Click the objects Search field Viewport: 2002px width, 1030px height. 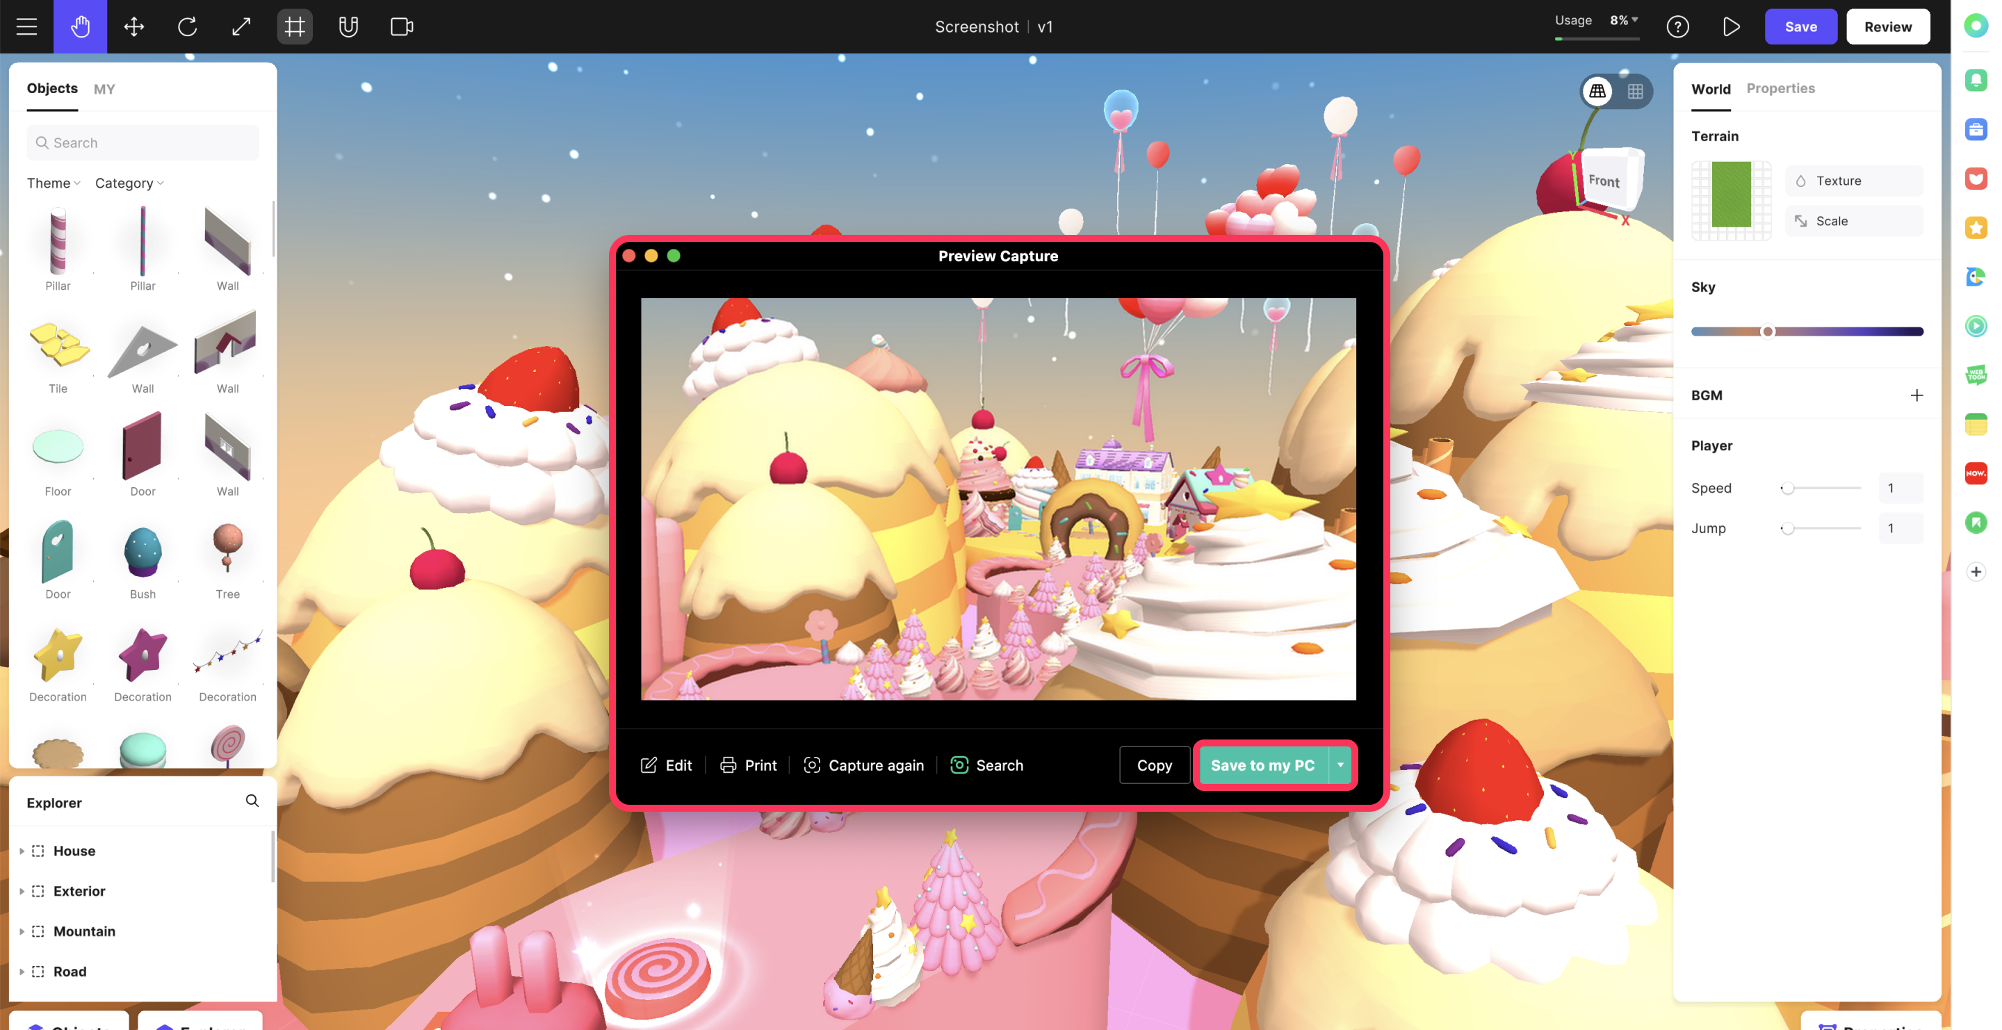point(143,143)
